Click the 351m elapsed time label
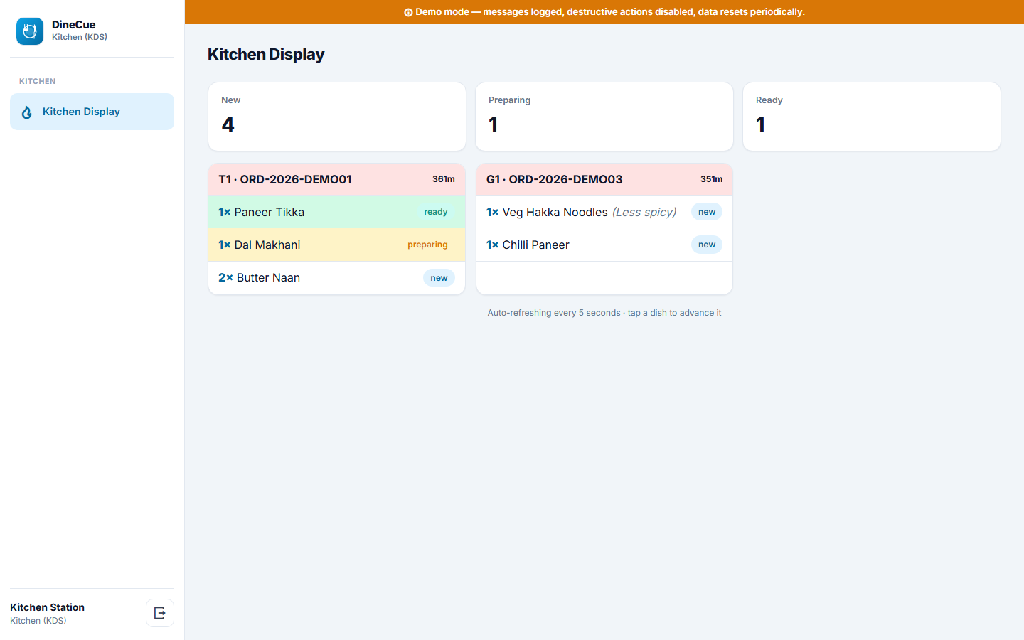The height and width of the screenshot is (640, 1024). pos(711,179)
